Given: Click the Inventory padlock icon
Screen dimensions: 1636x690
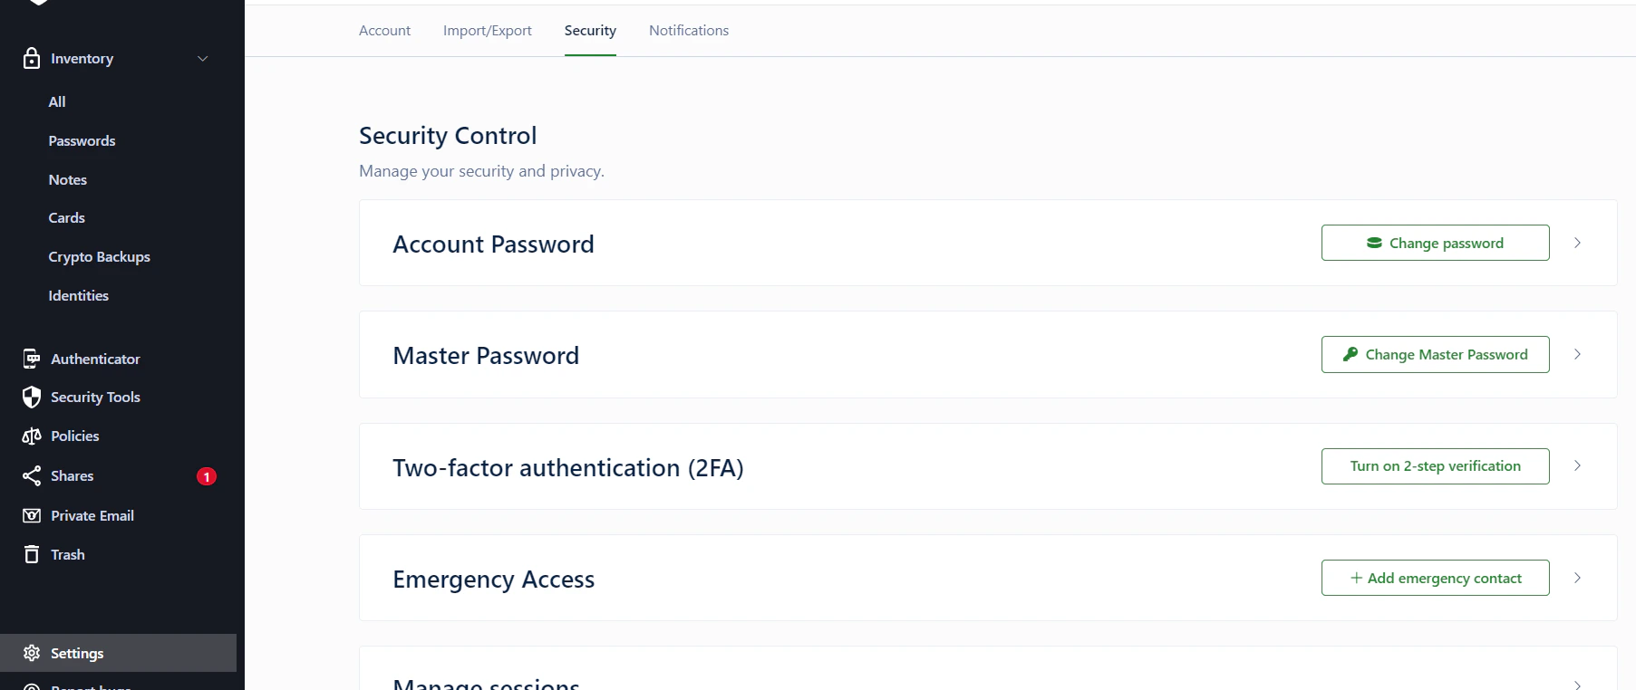Looking at the screenshot, I should click(x=31, y=58).
